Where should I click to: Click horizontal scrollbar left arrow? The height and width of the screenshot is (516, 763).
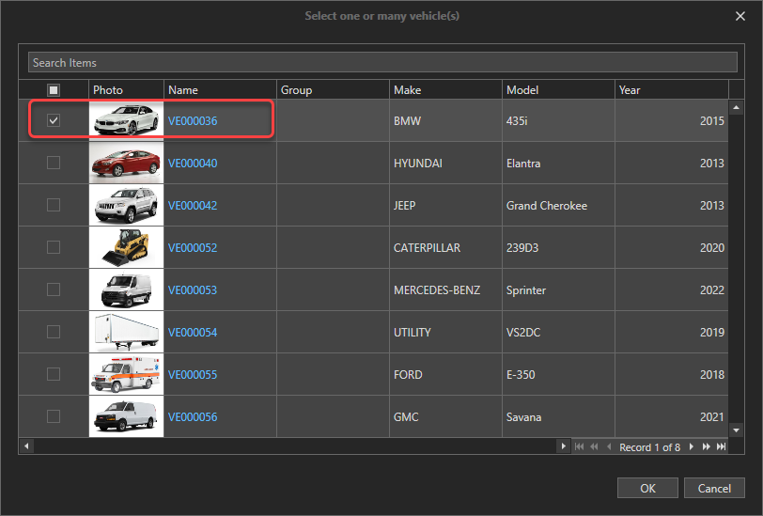(x=26, y=446)
